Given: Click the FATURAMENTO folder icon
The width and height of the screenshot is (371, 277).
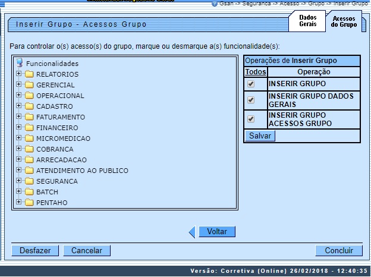Looking at the screenshot, I should pyautogui.click(x=29, y=117).
